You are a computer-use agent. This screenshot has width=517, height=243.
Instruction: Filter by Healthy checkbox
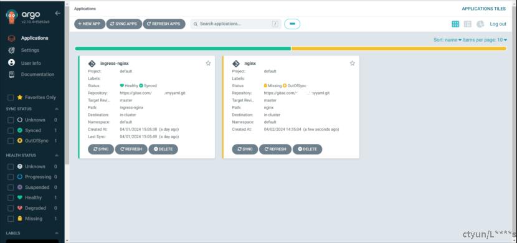point(11,198)
